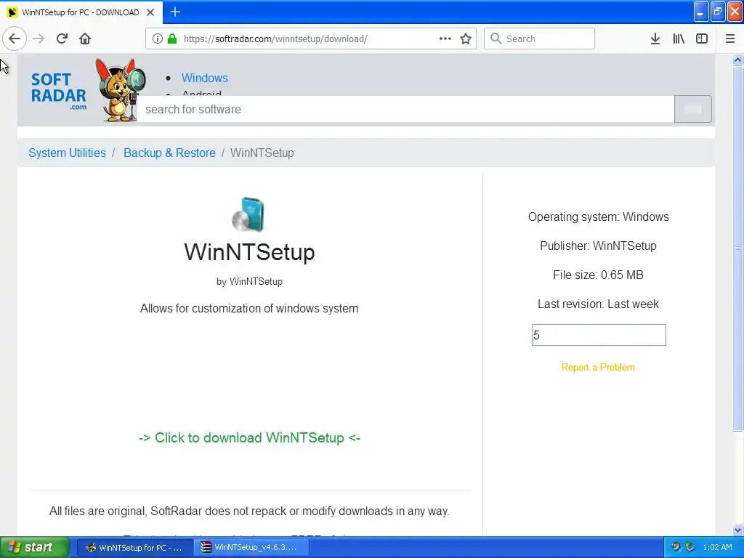Image resolution: width=744 pixels, height=558 pixels.
Task: Click 'Last revision: Last week' text
Action: coord(598,304)
